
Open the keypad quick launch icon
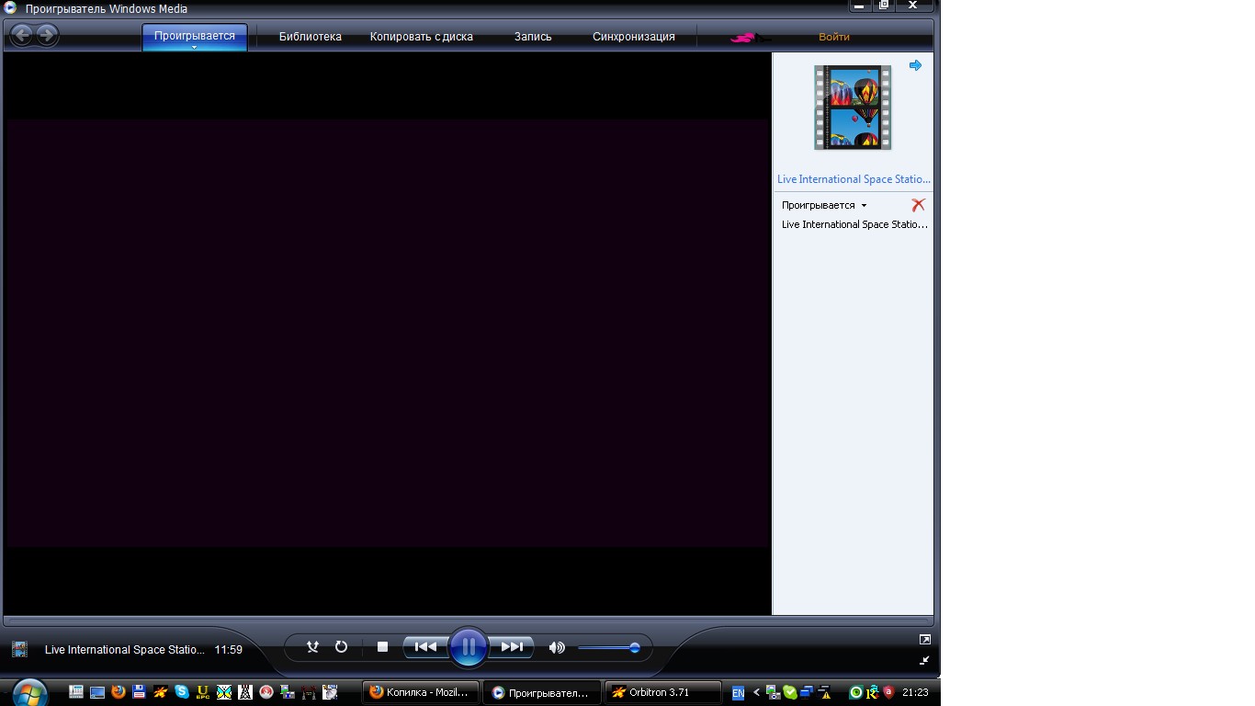[x=76, y=692]
